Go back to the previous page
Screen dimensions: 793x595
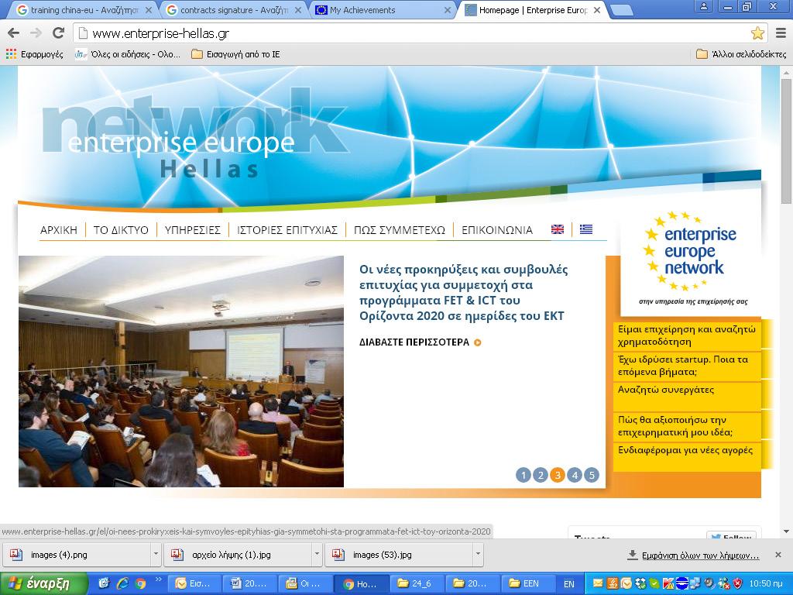[14, 33]
